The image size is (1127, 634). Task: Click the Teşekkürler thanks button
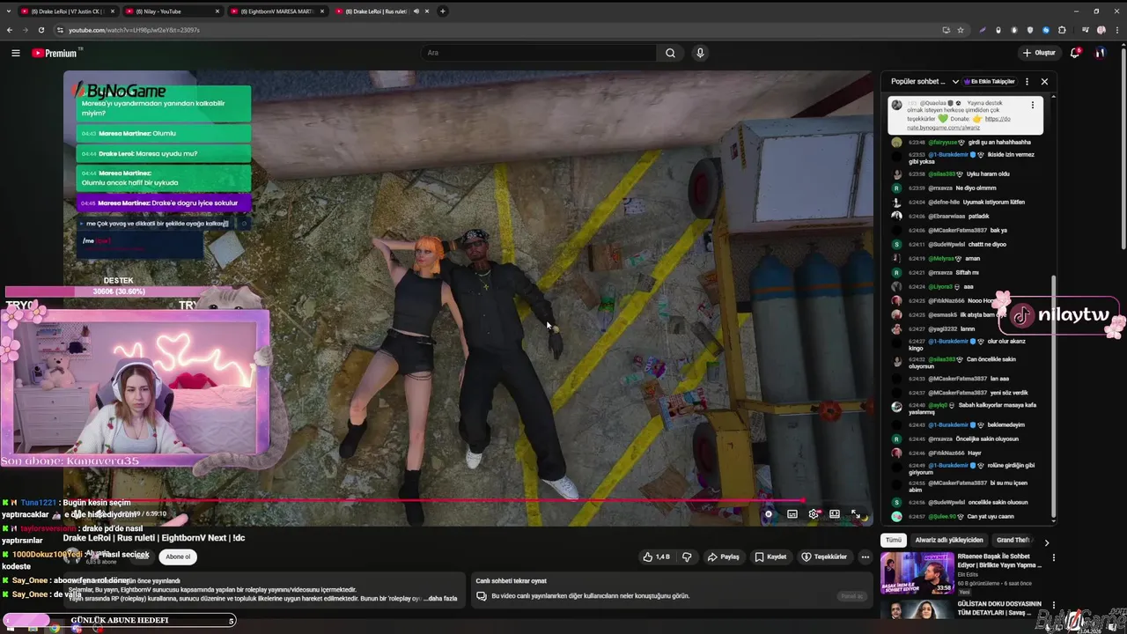[x=824, y=557]
